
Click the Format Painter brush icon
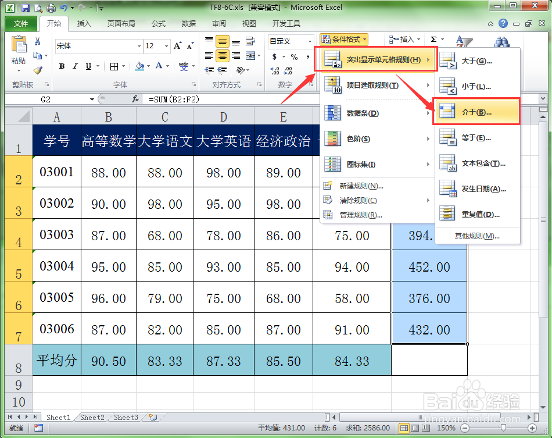(38, 70)
